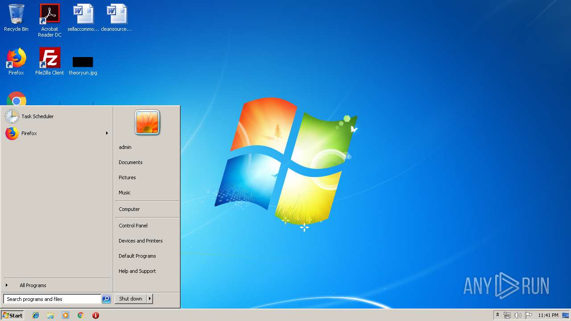Open Internet Explorer from the taskbar
Screen dimensions: 571x321
click(x=36, y=315)
